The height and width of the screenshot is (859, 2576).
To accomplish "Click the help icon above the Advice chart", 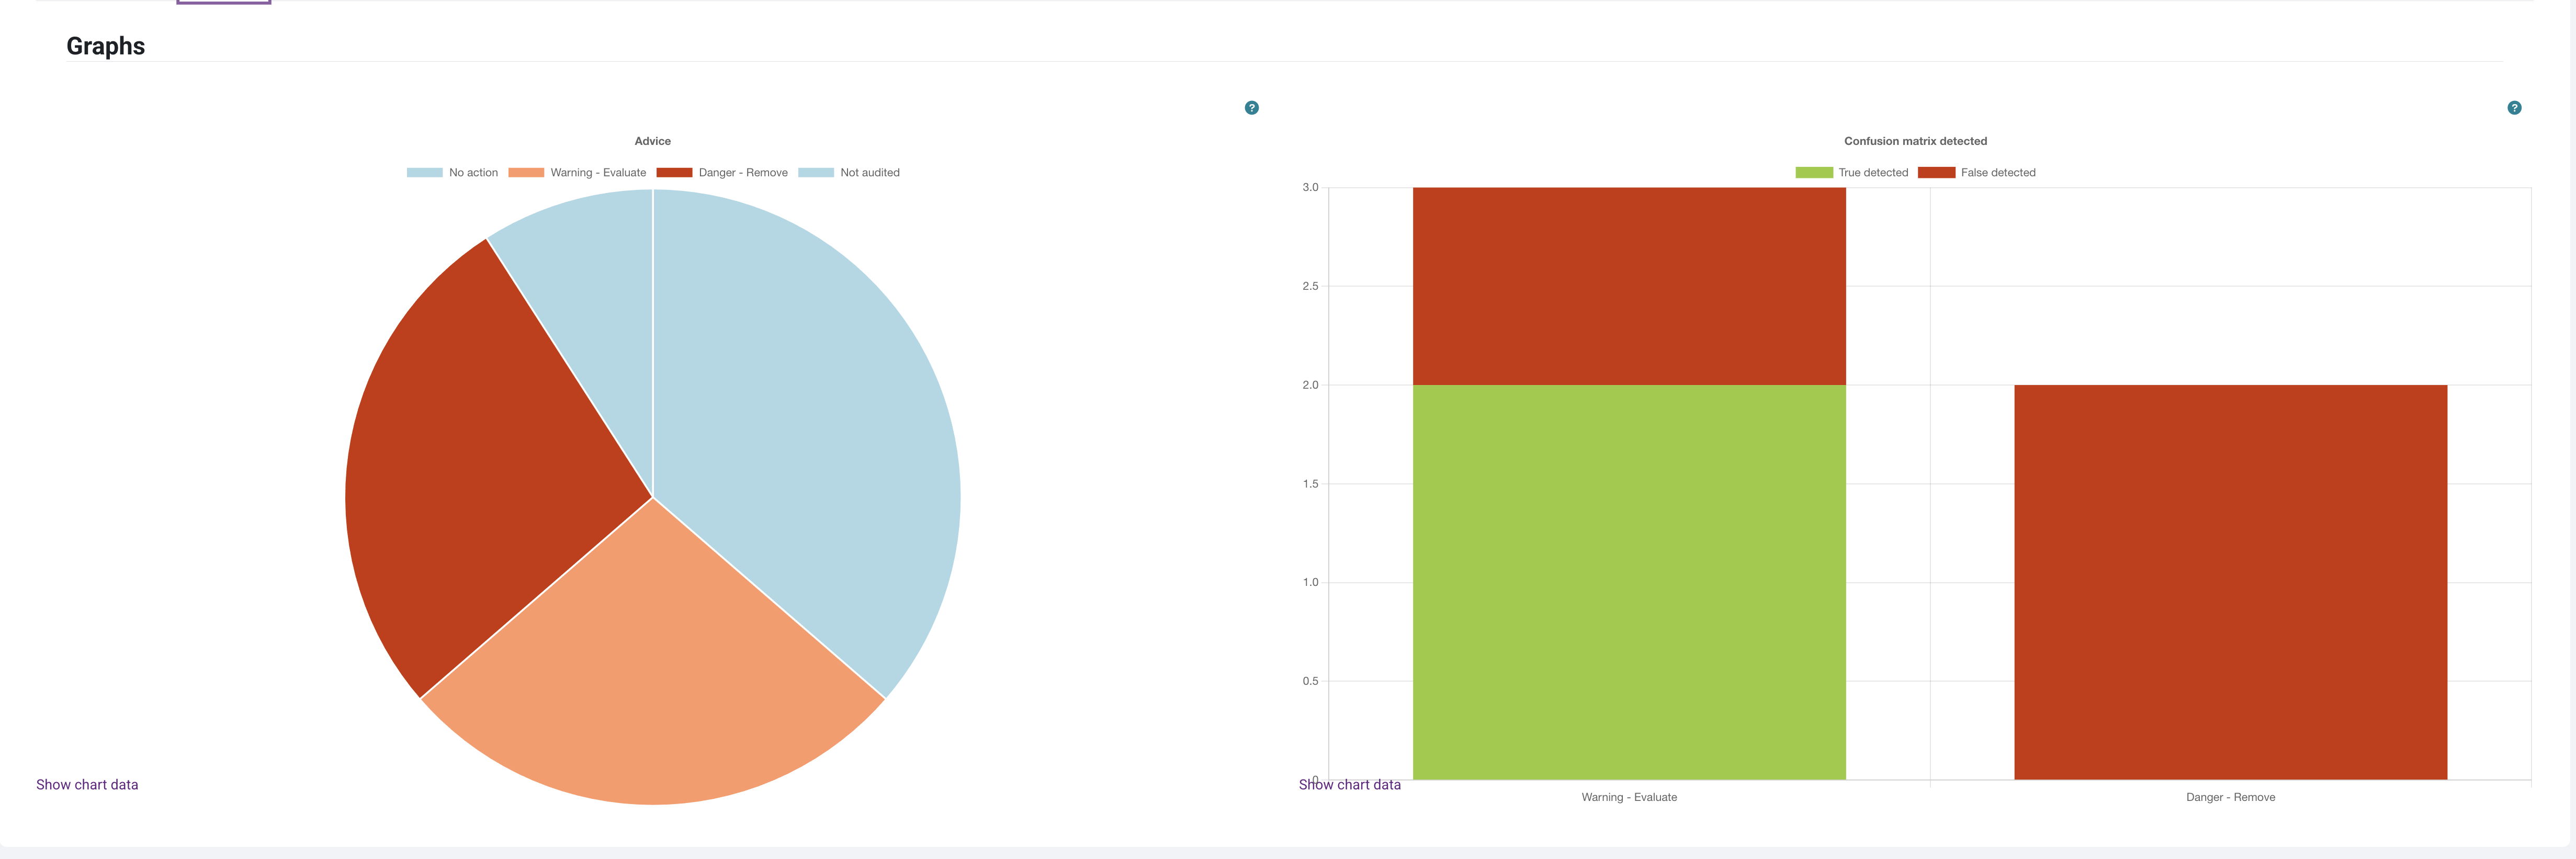I will coord(1251,108).
